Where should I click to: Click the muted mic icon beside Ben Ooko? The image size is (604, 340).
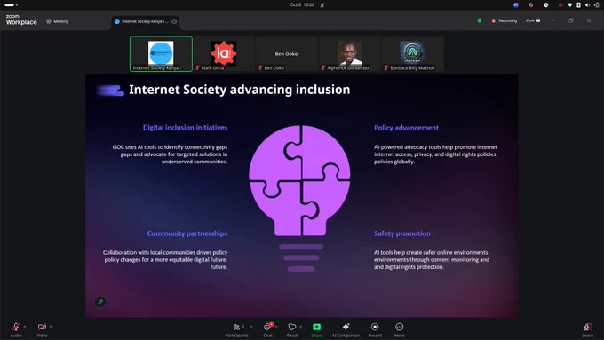(260, 67)
